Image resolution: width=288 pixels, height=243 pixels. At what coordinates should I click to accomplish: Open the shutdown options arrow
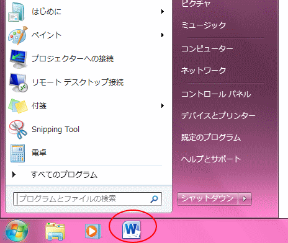245,199
